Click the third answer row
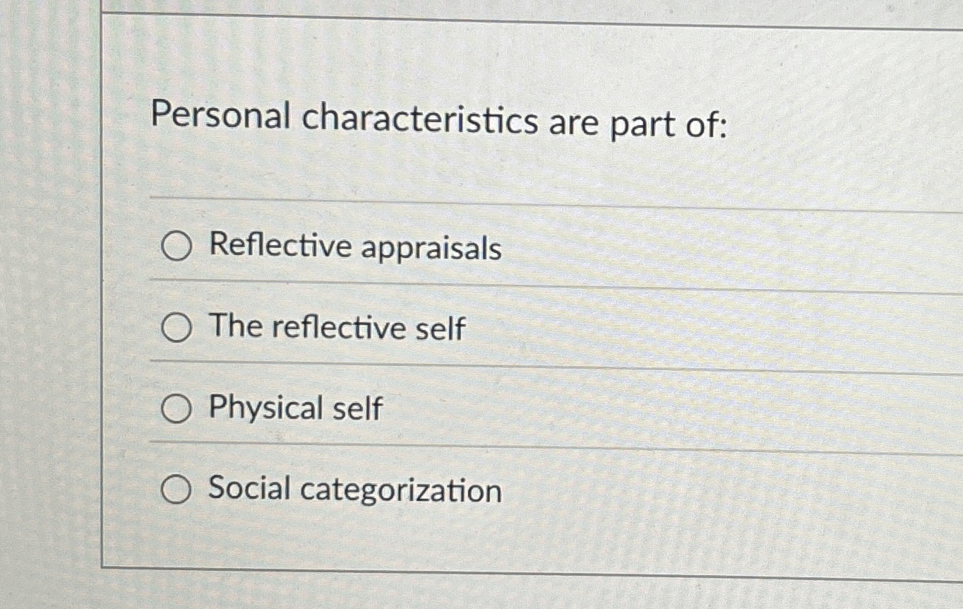The height and width of the screenshot is (609, 963). click(x=424, y=408)
